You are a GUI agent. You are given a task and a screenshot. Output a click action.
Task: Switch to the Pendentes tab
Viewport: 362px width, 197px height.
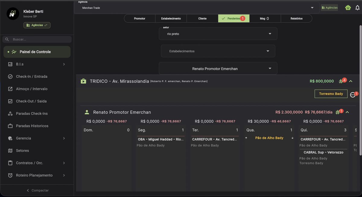click(233, 18)
